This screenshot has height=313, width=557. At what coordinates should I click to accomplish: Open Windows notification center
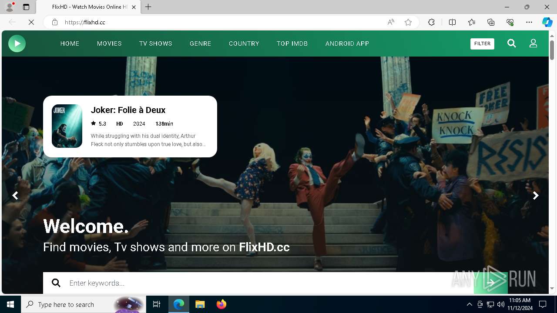coord(543,304)
